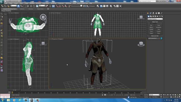Screen dimensions: 181x102
Task: Open Rendered Frame Window
Action: coord(117,6)
